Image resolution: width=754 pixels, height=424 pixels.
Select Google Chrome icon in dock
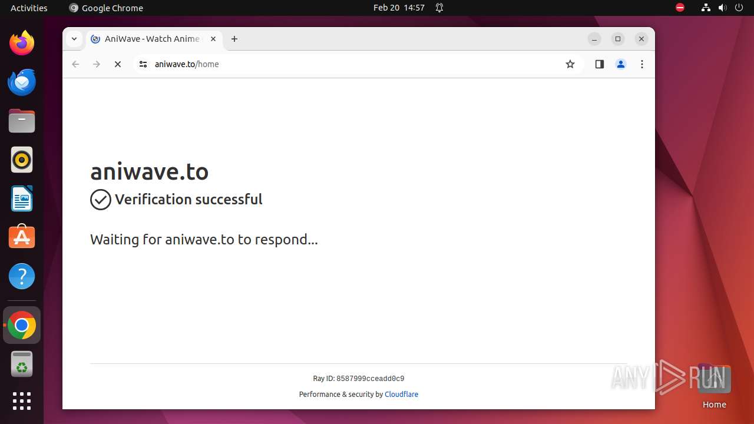22,325
